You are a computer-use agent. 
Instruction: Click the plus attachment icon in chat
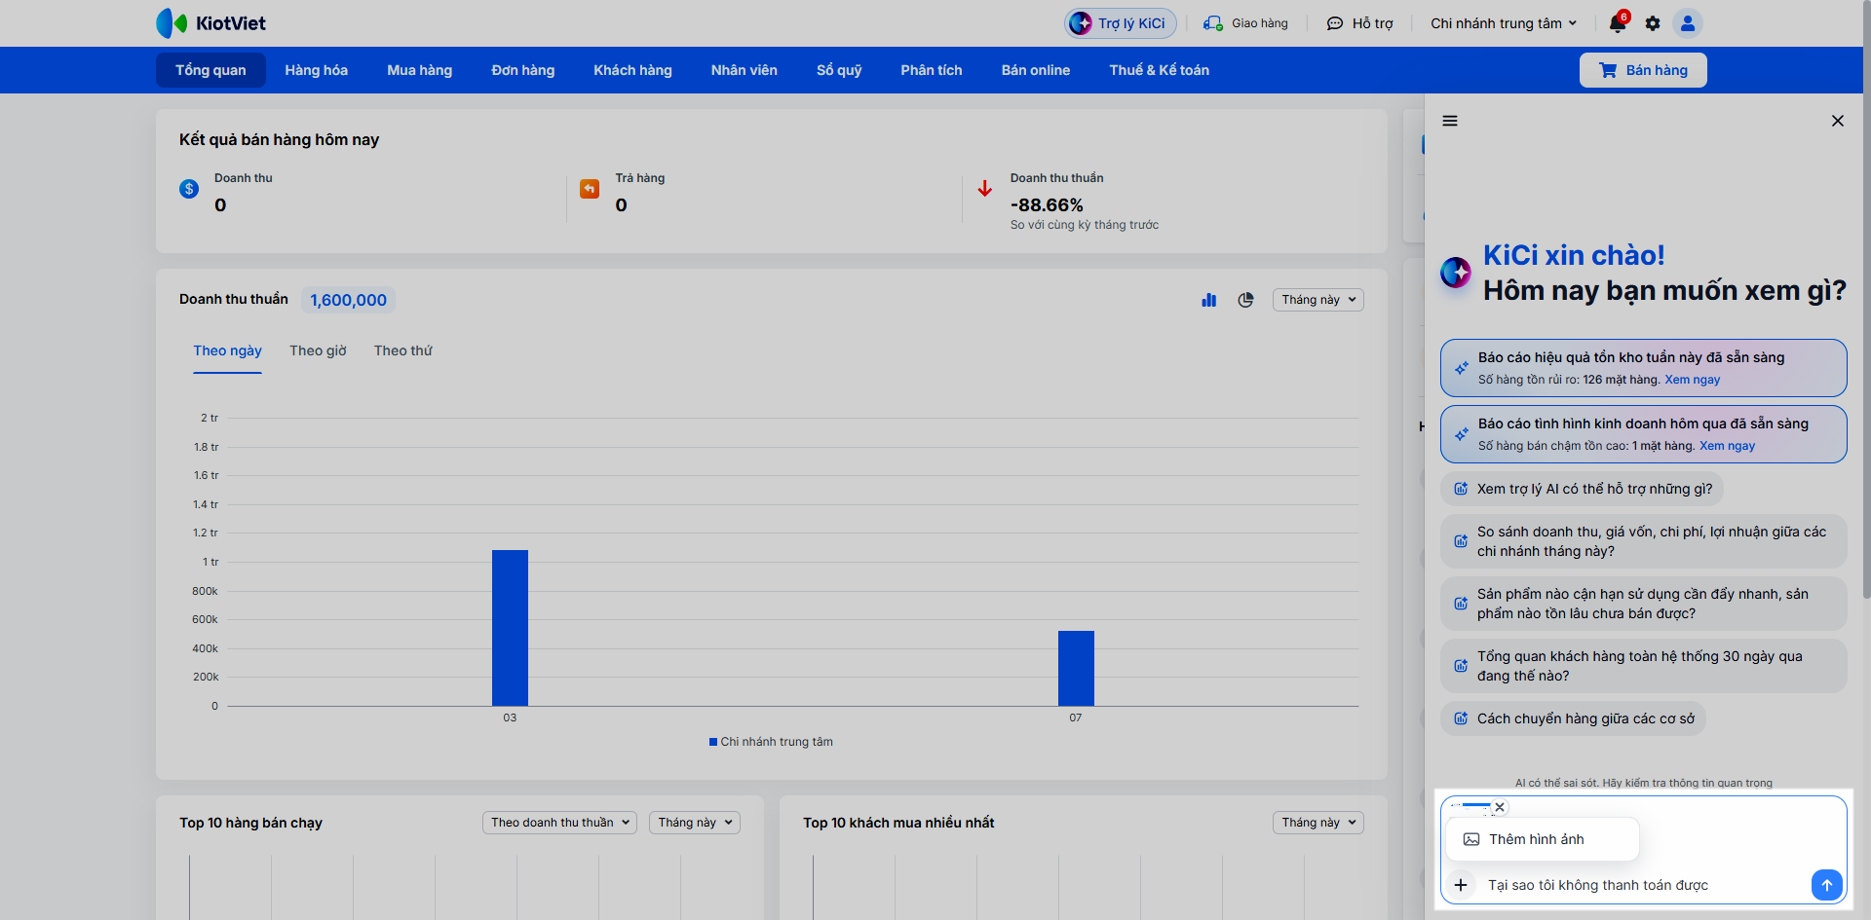[x=1461, y=885]
